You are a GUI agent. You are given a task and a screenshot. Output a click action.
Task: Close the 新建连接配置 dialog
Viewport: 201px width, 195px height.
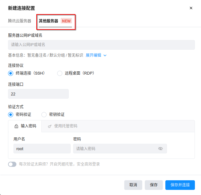[x=191, y=8]
